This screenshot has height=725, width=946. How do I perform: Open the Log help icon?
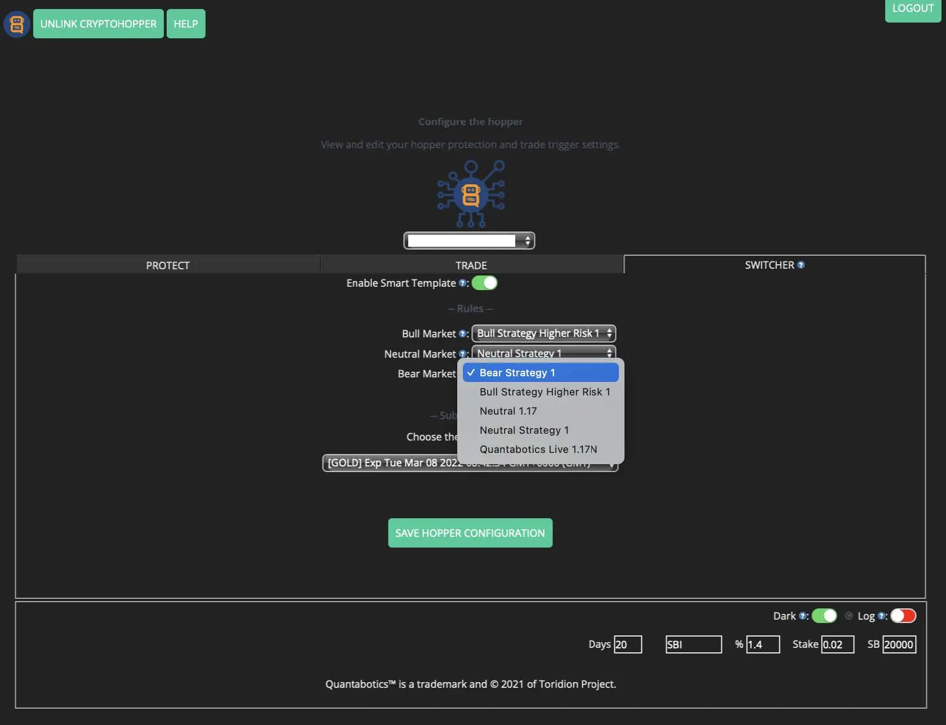(x=881, y=616)
